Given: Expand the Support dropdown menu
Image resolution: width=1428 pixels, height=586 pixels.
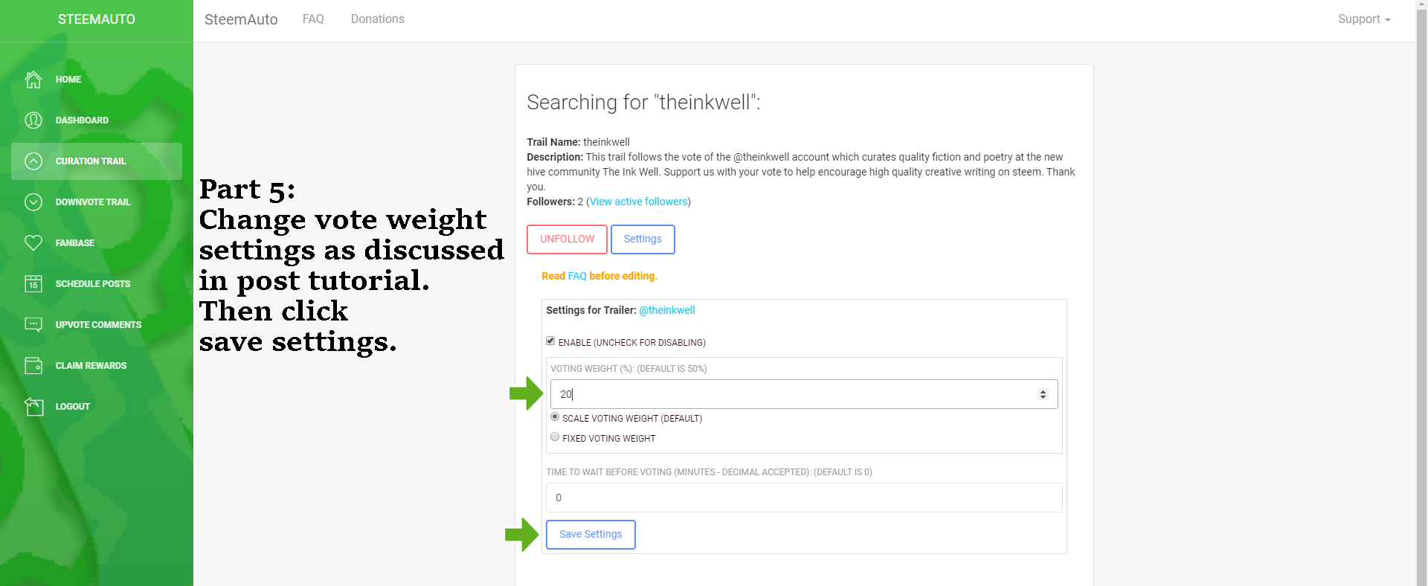Looking at the screenshot, I should (x=1363, y=19).
